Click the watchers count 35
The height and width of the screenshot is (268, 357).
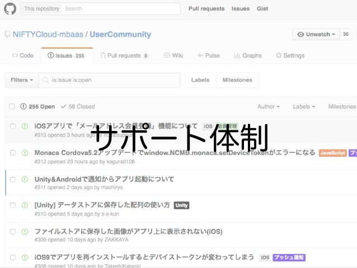pos(346,34)
